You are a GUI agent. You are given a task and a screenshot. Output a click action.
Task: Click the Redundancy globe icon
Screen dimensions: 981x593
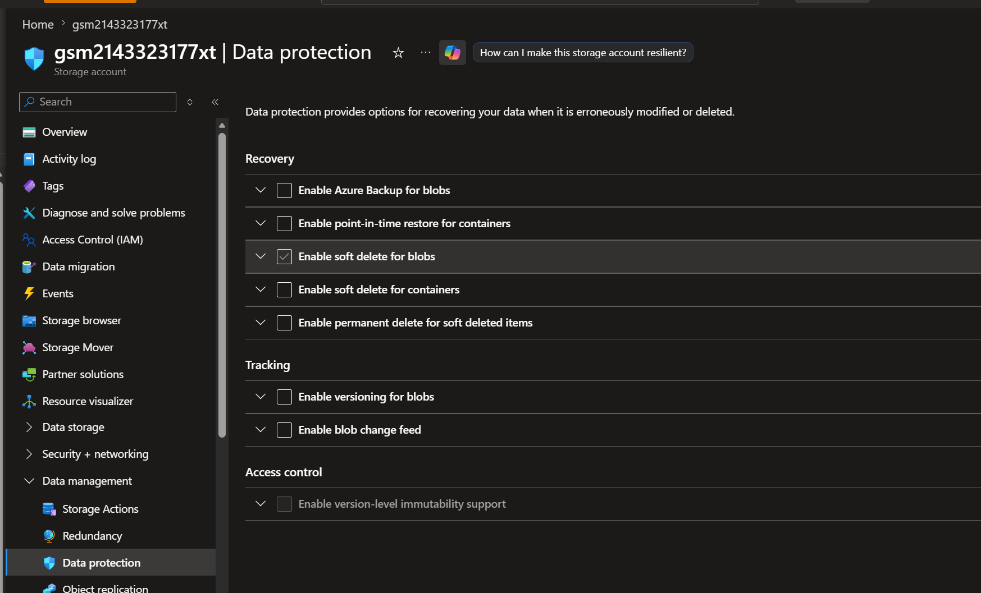(x=49, y=536)
